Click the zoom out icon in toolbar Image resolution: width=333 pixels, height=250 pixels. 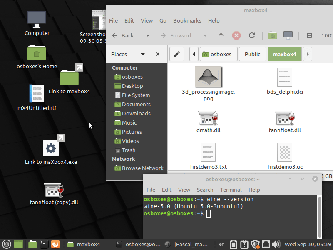[309, 35]
